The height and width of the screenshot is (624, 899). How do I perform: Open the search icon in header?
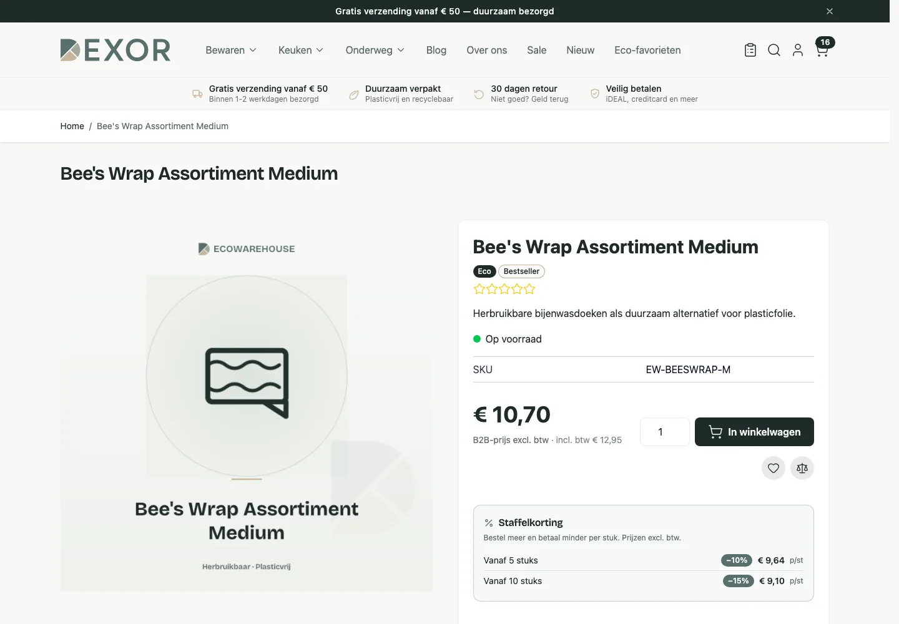[774, 51]
